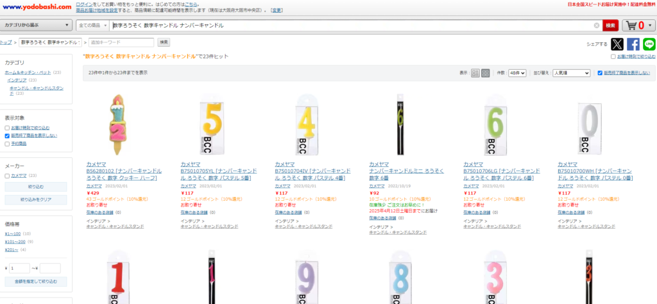The height and width of the screenshot is (304, 657).
Task: Open キャンドル・キャンドルスタンド sidebar category
Action: (x=37, y=90)
